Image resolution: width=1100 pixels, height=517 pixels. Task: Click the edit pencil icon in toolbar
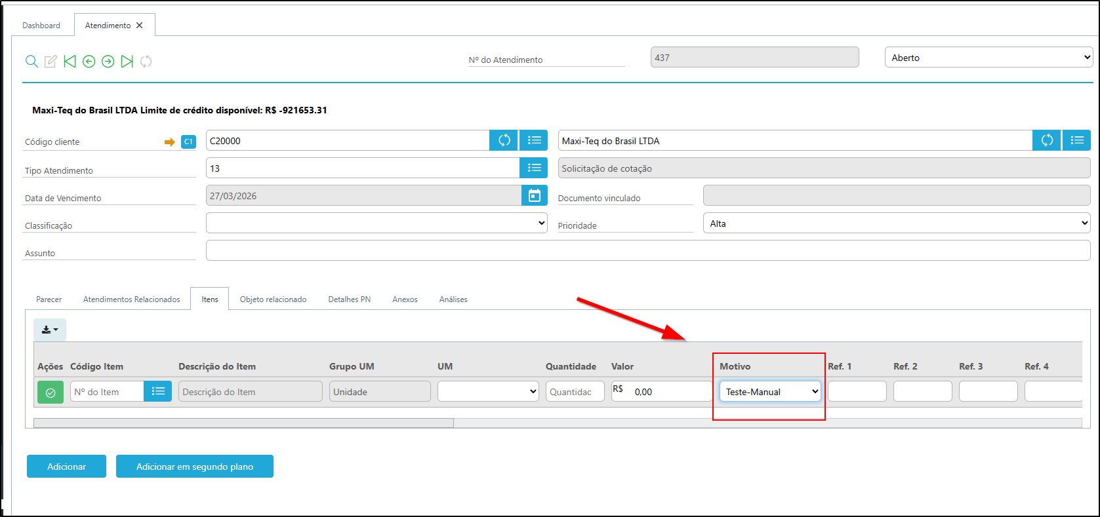51,62
